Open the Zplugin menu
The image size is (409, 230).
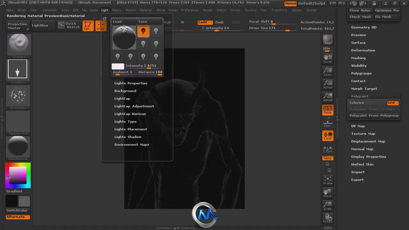coord(297,10)
